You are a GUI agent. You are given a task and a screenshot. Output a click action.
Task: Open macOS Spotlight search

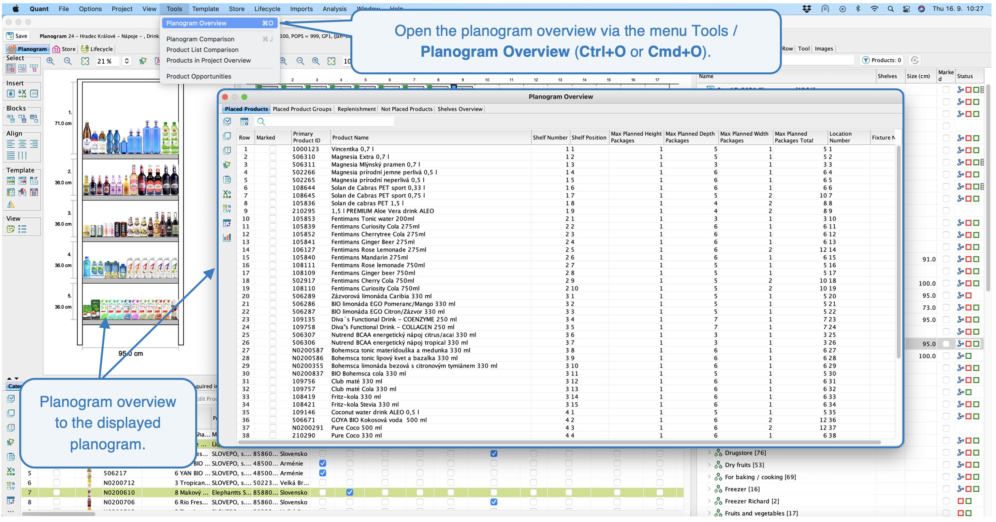[890, 8]
